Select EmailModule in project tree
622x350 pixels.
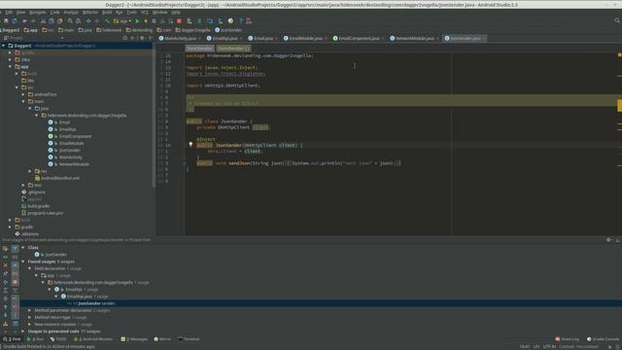[x=71, y=143]
